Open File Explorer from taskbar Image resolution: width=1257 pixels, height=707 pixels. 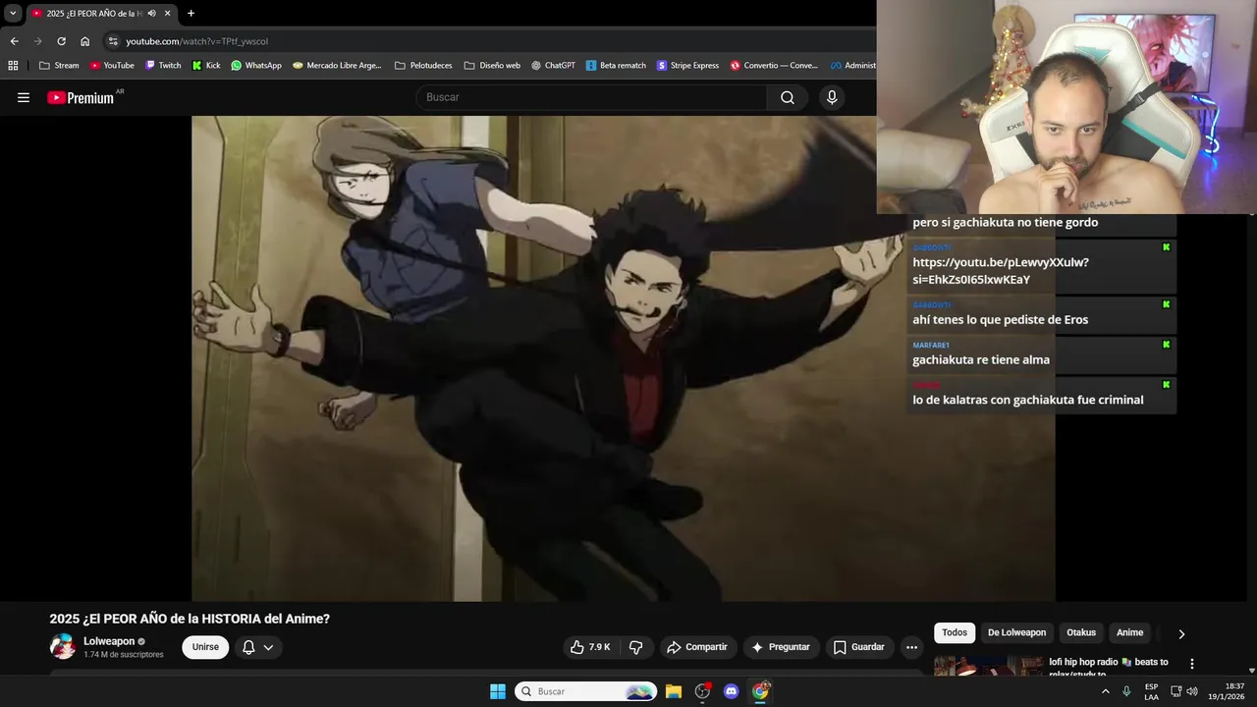(674, 691)
